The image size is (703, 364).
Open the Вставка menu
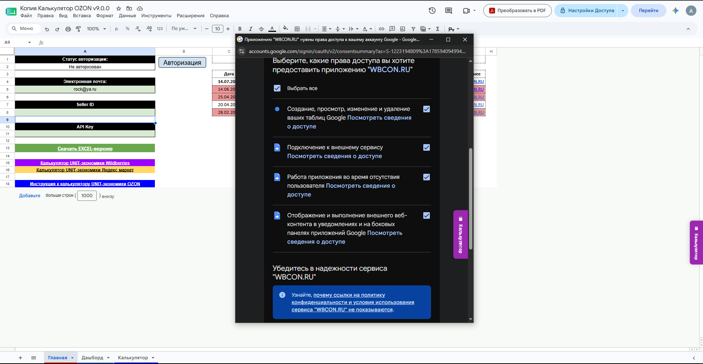[x=82, y=16]
